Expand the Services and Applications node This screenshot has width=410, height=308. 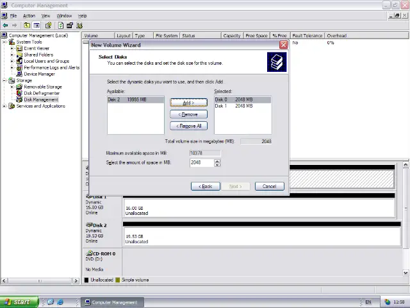tap(5, 106)
